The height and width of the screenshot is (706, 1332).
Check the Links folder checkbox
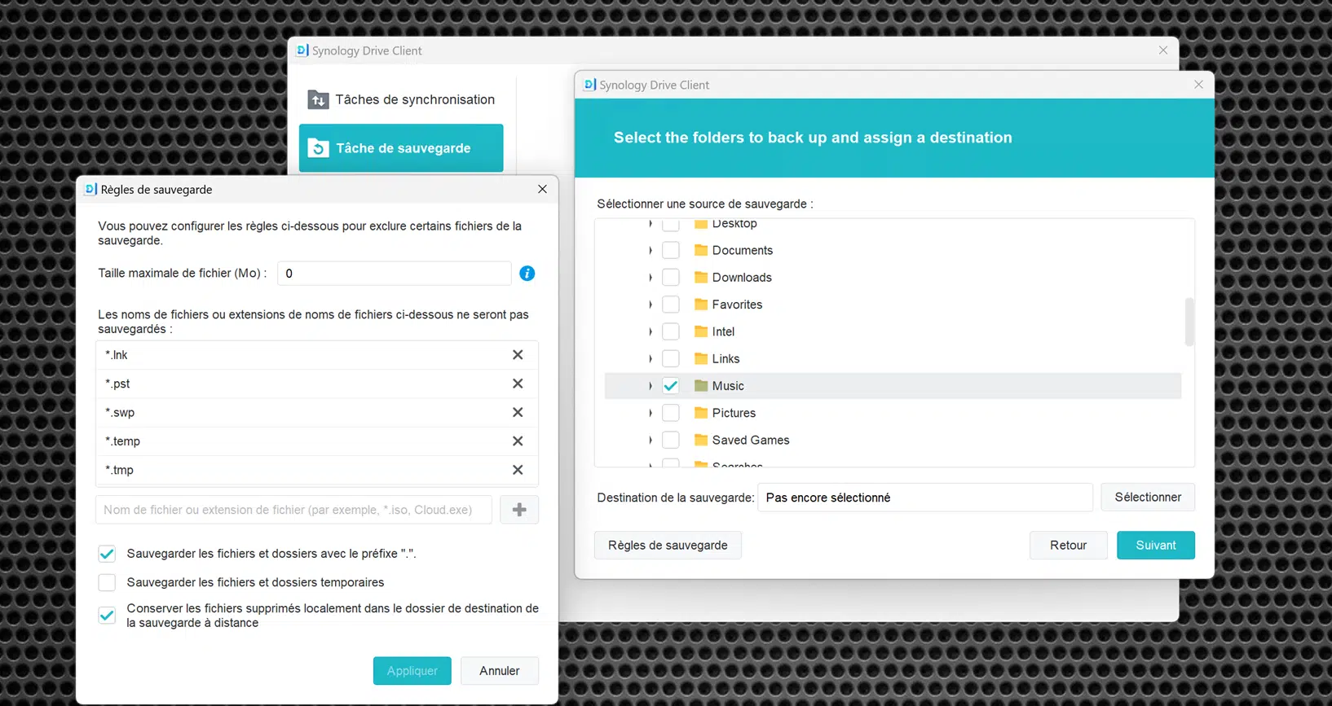click(671, 358)
